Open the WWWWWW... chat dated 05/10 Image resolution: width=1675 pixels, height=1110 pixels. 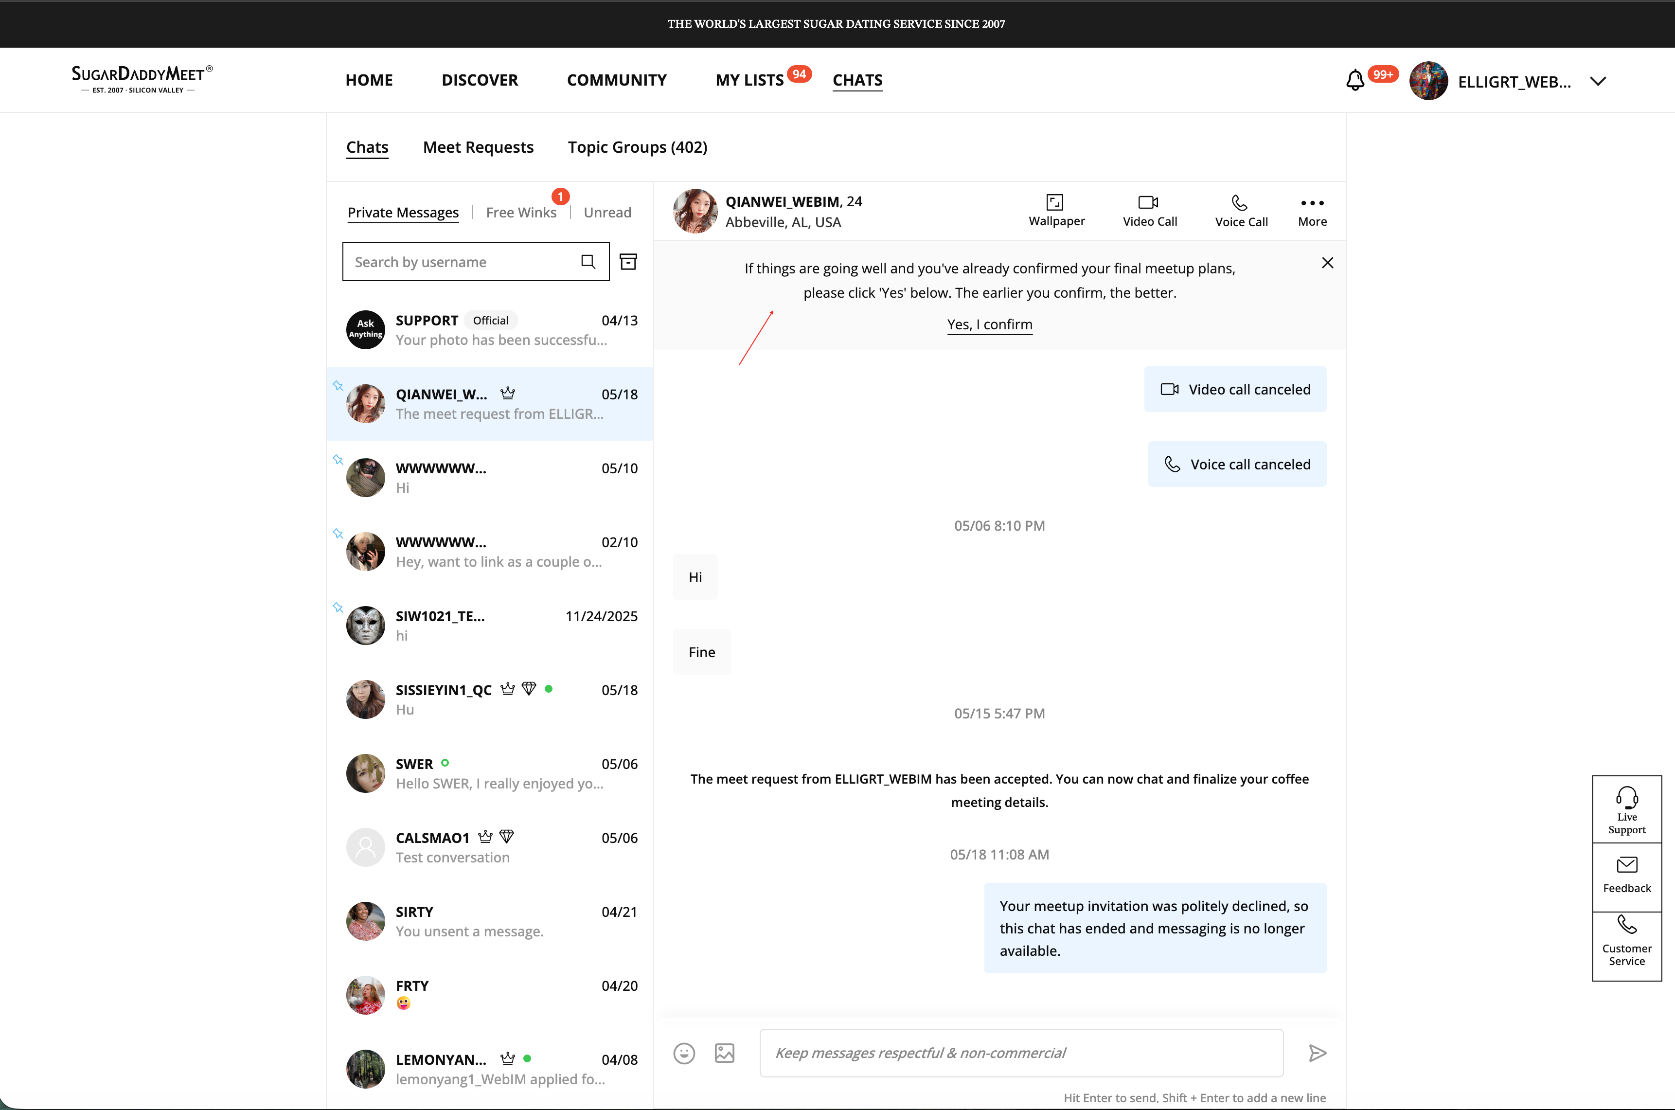490,478
